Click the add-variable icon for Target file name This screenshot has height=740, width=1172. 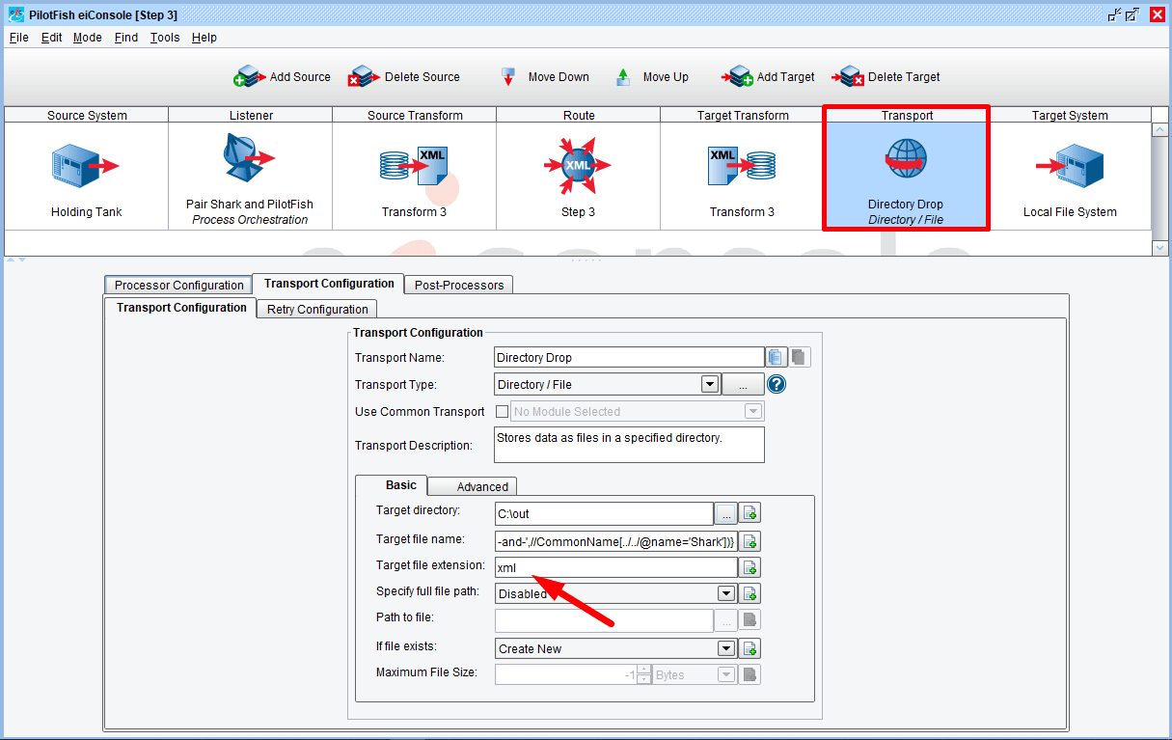[x=750, y=541]
